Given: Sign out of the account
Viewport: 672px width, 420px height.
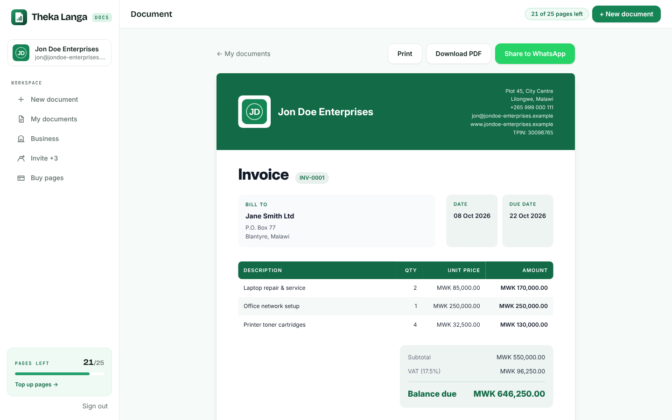Looking at the screenshot, I should click(95, 406).
